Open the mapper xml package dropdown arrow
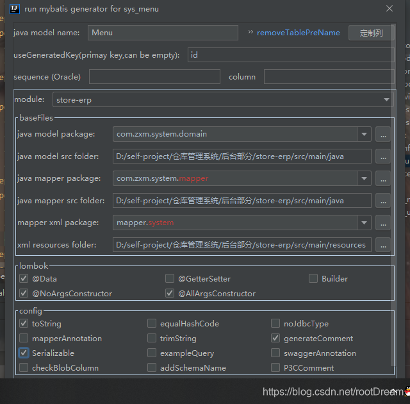The image size is (410, 404). 364,223
